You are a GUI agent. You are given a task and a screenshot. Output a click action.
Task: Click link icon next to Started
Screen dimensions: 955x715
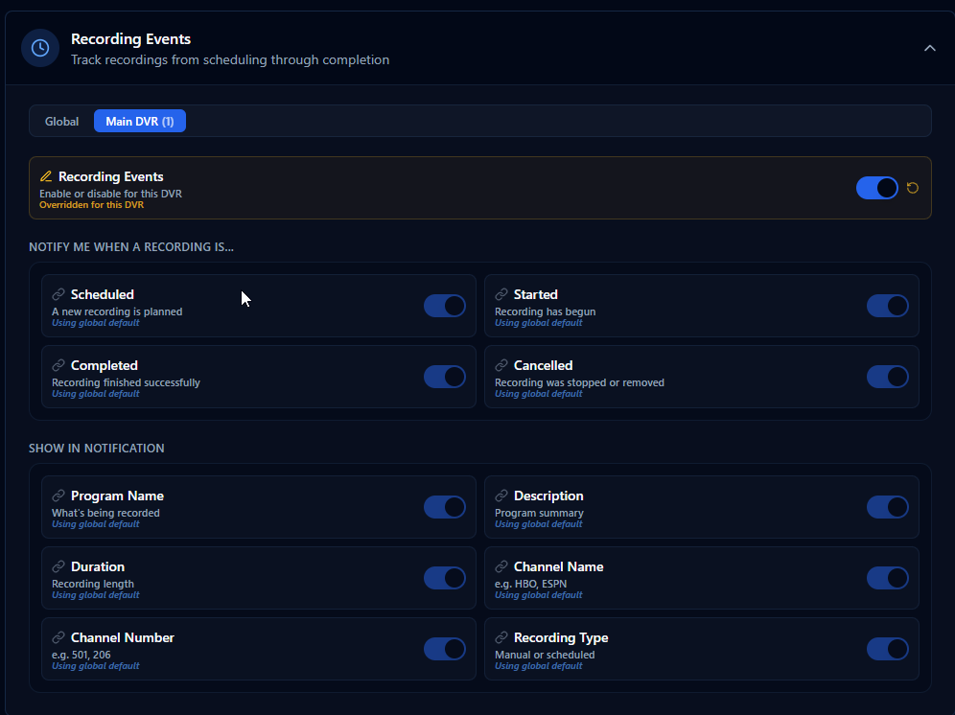tap(501, 295)
